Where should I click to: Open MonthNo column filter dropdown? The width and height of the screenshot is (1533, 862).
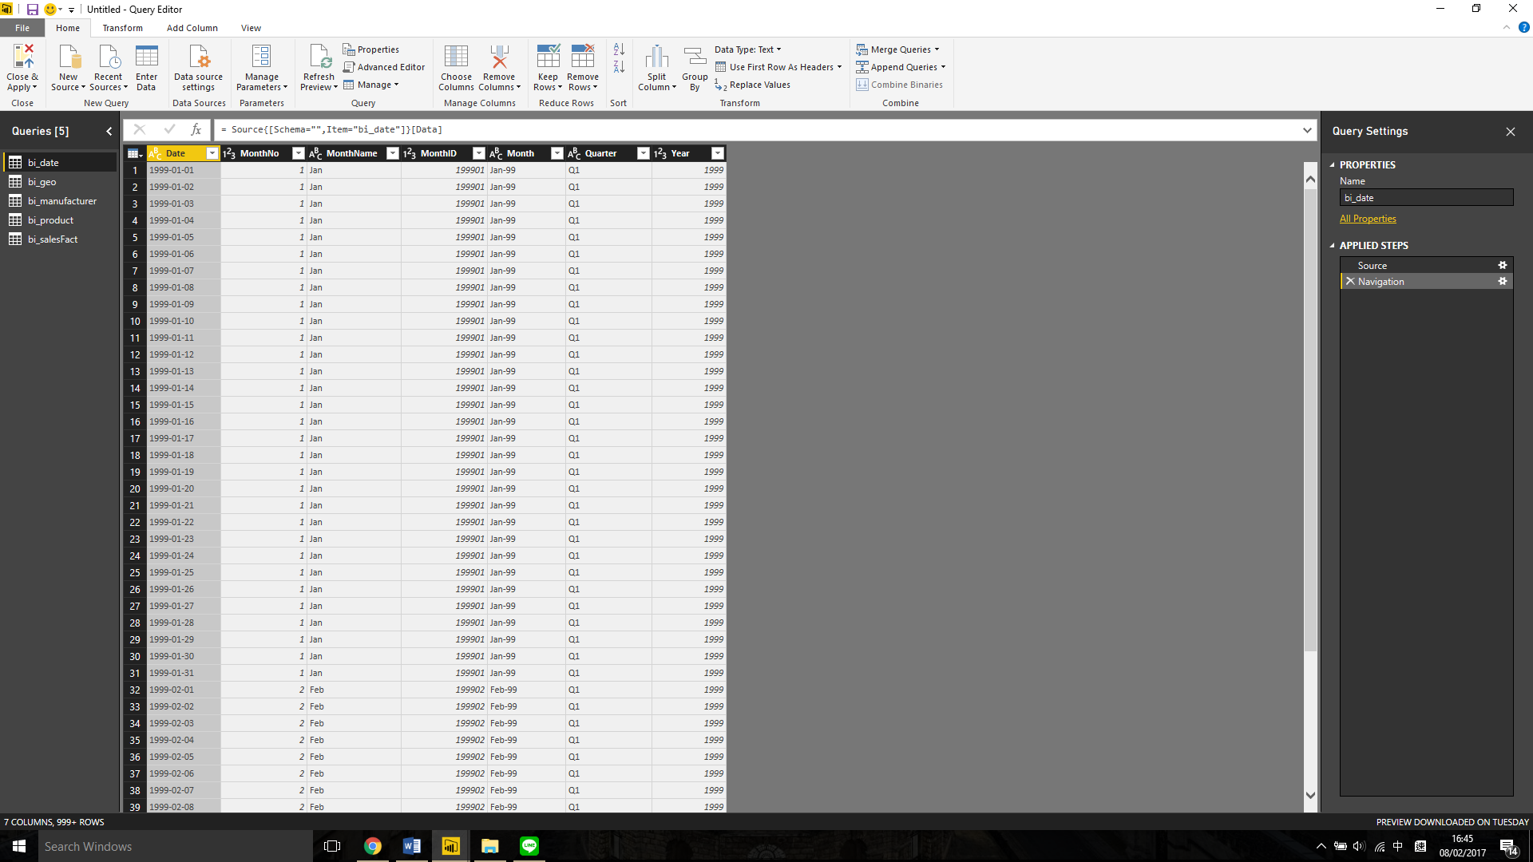[x=298, y=153]
